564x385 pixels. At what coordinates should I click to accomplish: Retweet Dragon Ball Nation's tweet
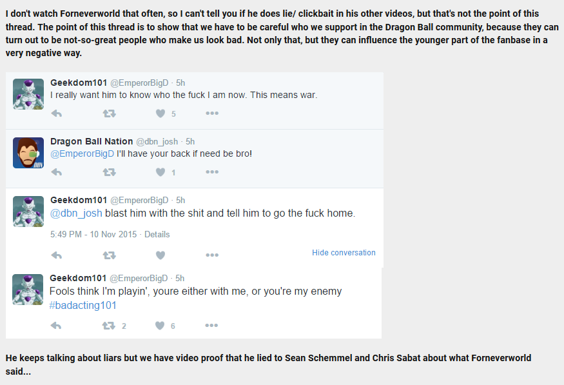coord(109,172)
